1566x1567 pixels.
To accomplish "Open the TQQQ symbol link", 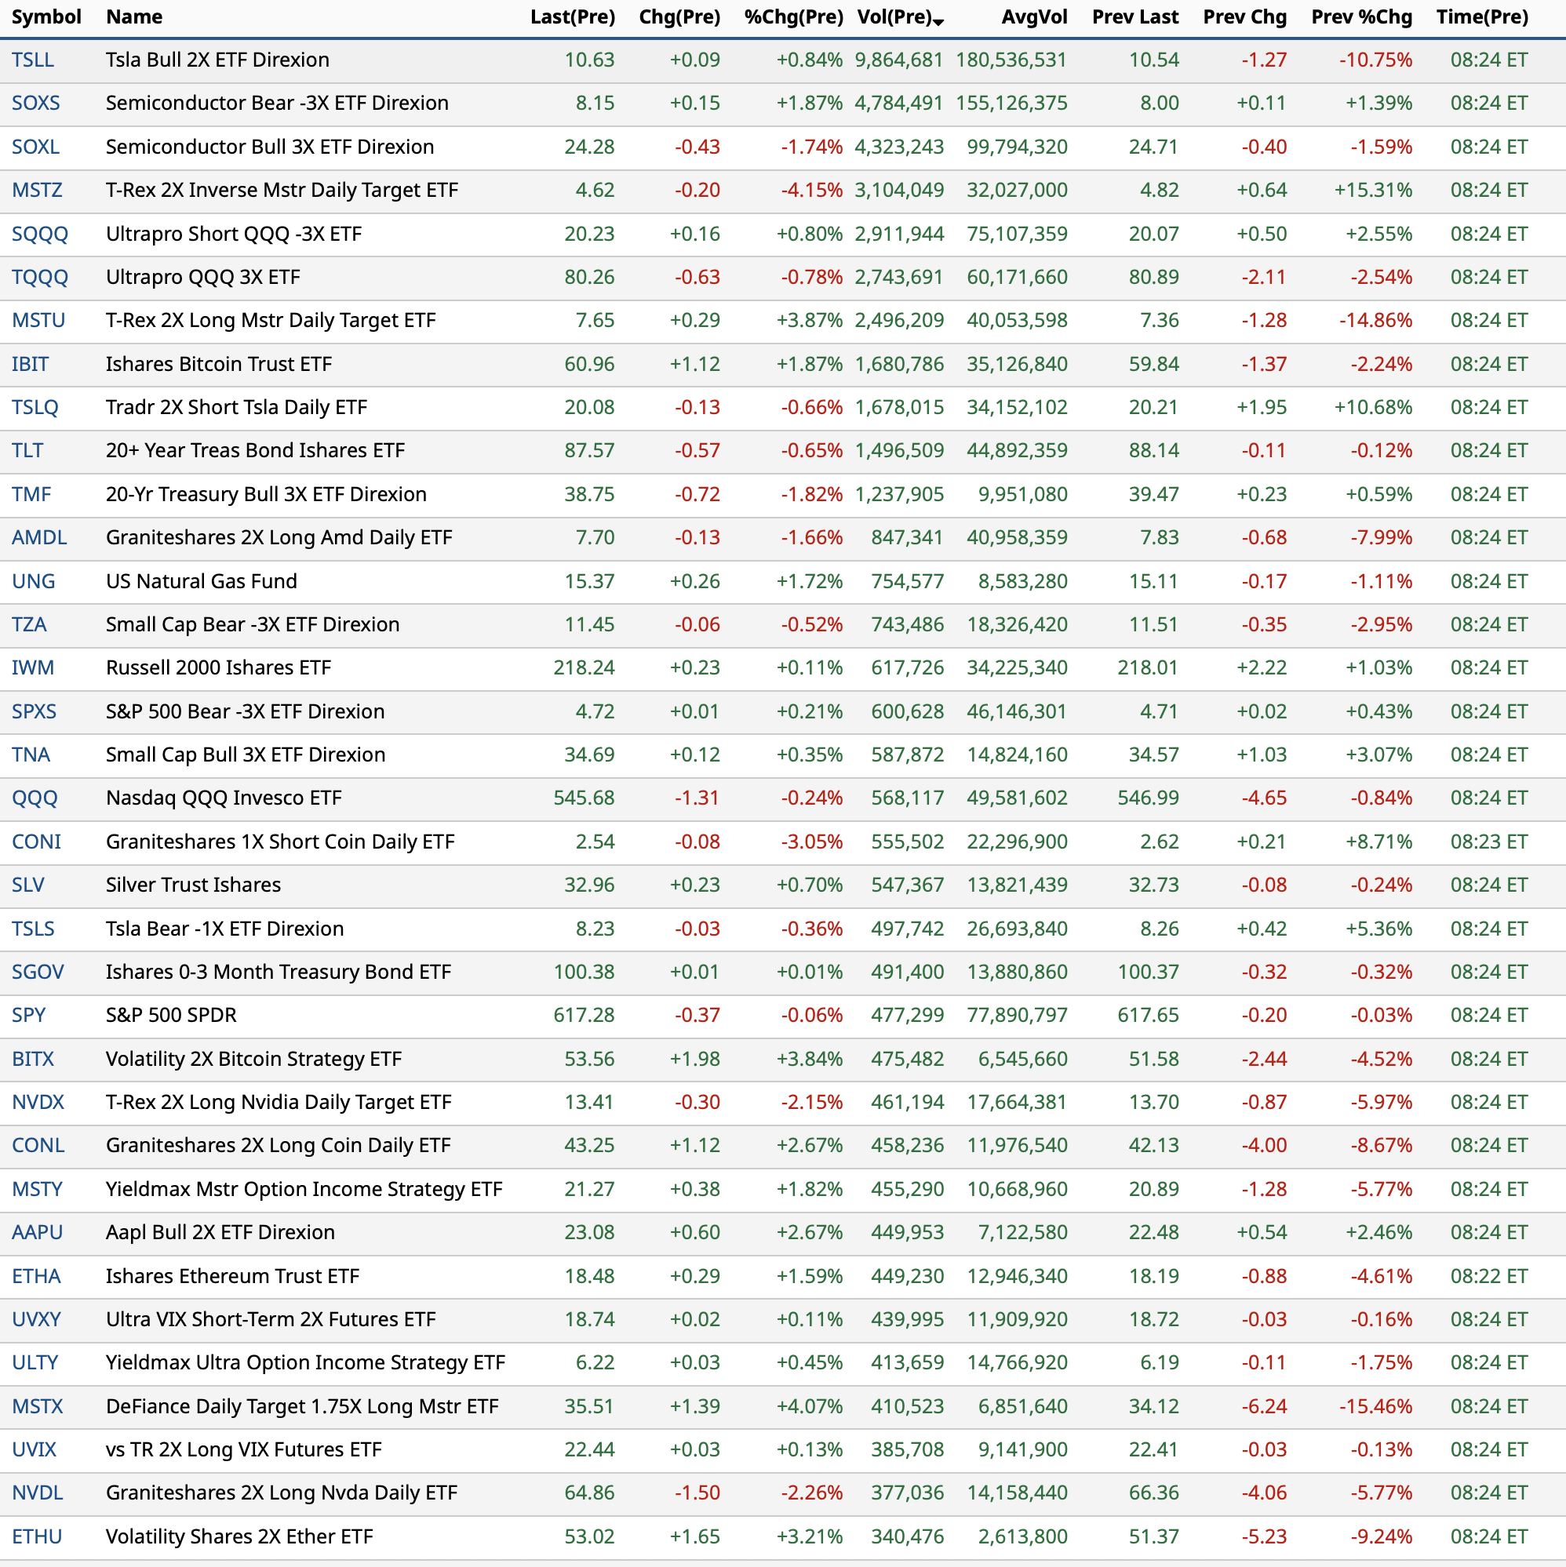I will point(40,278).
